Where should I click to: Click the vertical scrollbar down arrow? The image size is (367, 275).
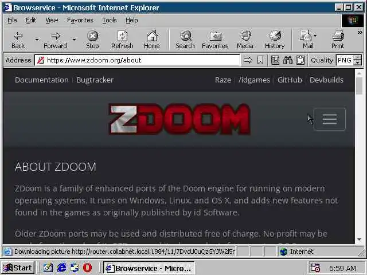(x=360, y=239)
